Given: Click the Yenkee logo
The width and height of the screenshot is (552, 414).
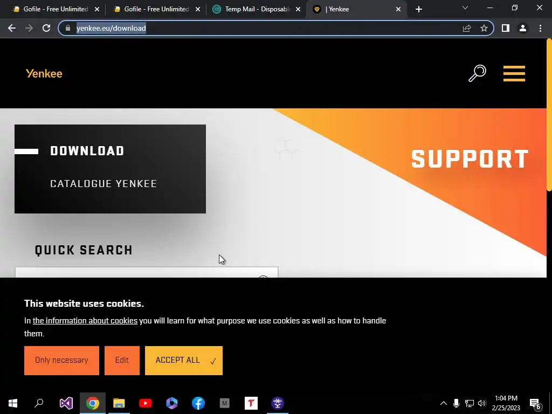Looking at the screenshot, I should [44, 73].
